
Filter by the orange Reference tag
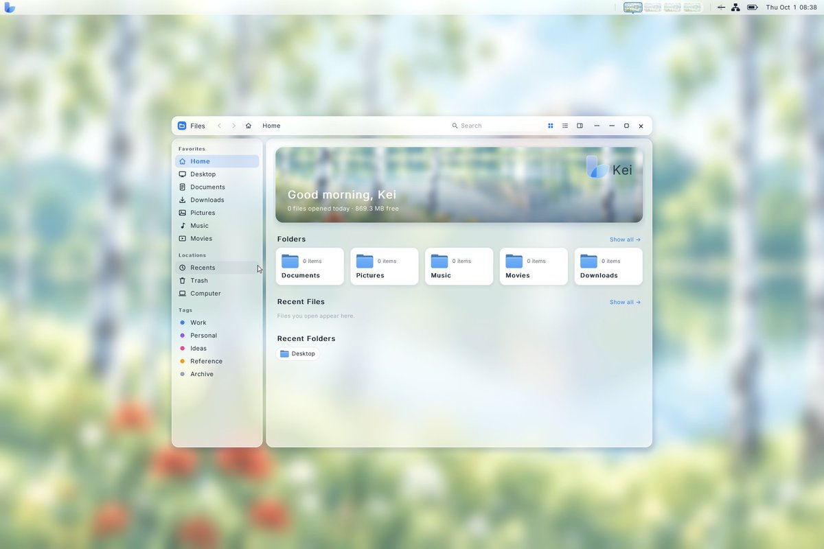[217, 361]
